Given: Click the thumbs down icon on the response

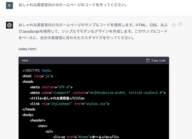Looking at the screenshot, I should 180,25.
